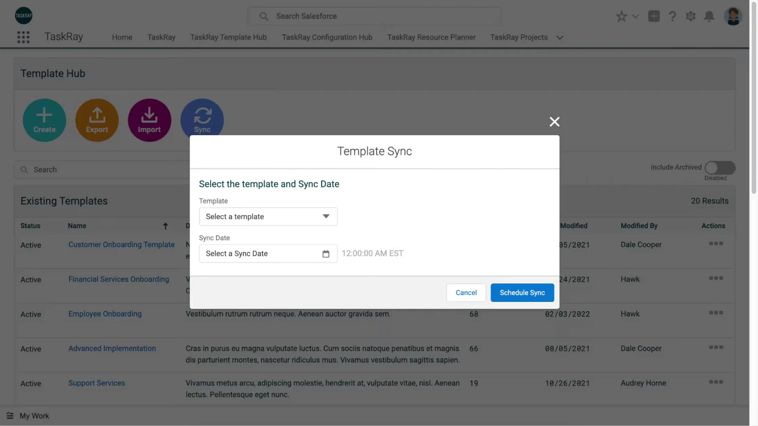Open the Select a template dropdown
758x426 pixels.
click(268, 216)
